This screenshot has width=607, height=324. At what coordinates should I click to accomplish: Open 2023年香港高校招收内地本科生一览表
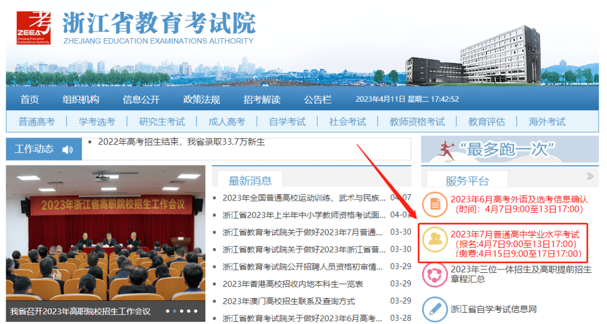[293, 284]
